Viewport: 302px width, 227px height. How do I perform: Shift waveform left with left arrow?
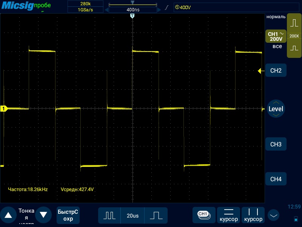point(106,10)
